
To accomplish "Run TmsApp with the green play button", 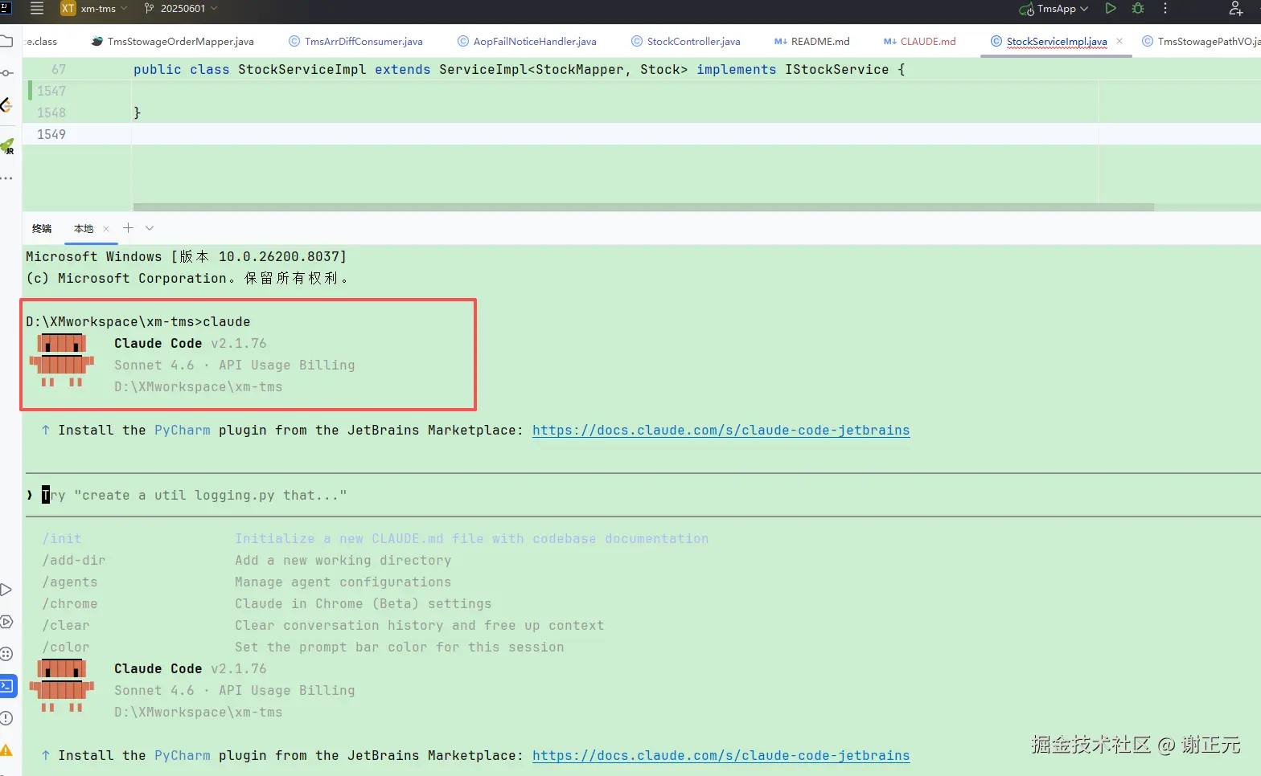I will tap(1111, 8).
